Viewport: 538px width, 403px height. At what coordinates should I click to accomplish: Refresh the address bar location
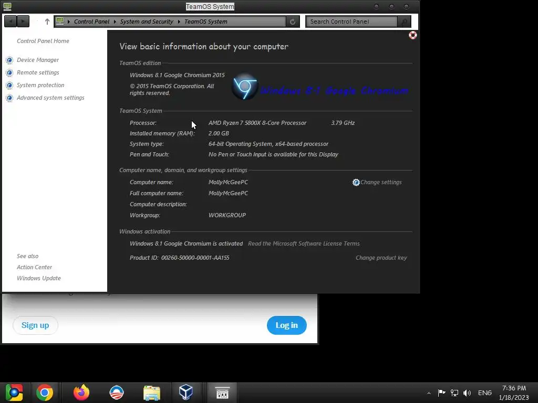(293, 22)
